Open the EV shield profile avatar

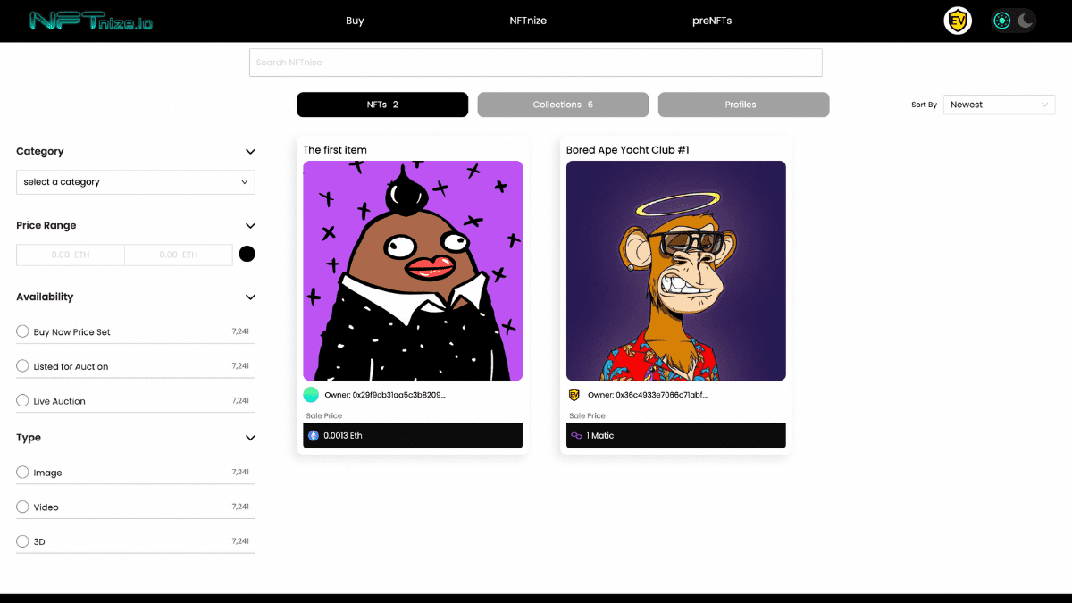coord(958,21)
